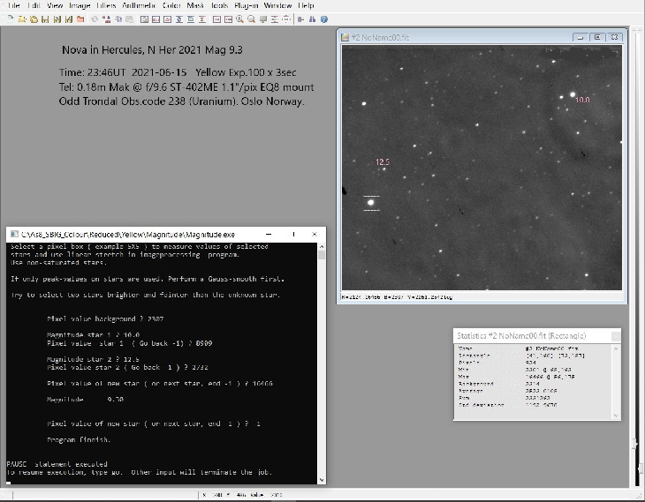This screenshot has height=502, width=645.
Task: Click the nova star between marker lines
Action: pyautogui.click(x=370, y=203)
